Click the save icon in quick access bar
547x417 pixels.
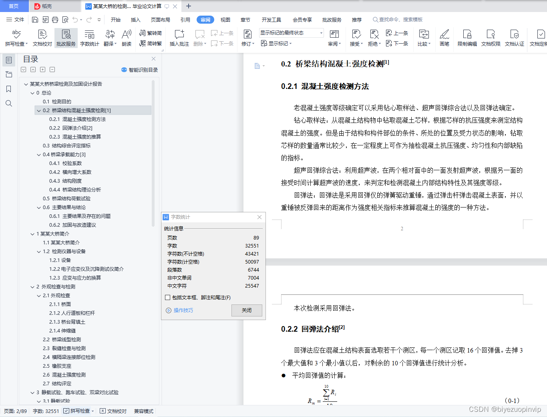tap(35, 20)
